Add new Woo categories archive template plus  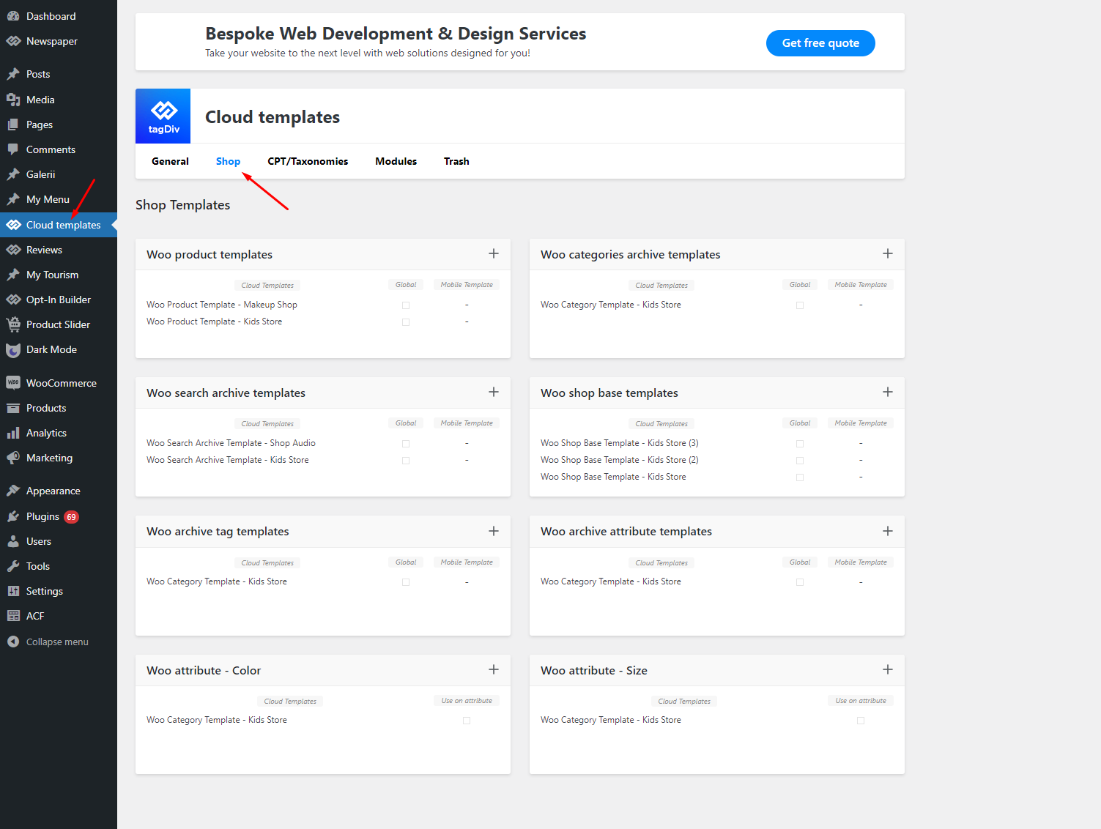[x=888, y=253]
